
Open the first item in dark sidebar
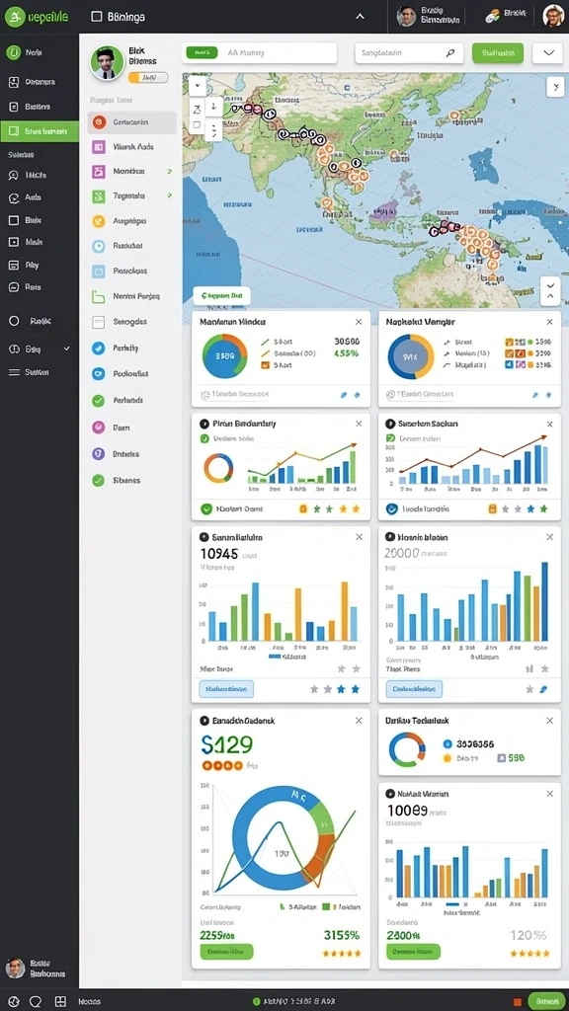[40, 53]
